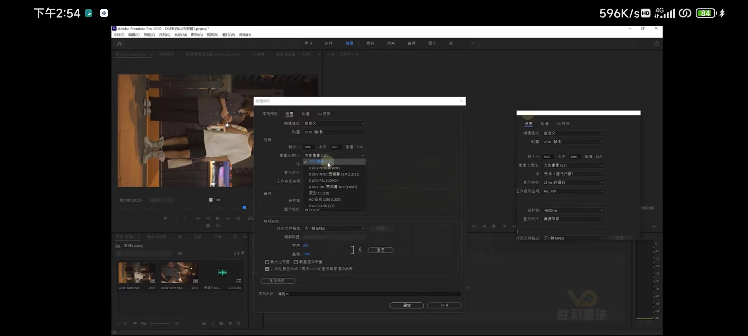Click the Play button in source monitor
The width and height of the screenshot is (748, 336).
coord(218,218)
